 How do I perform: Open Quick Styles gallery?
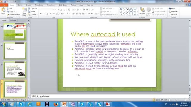[149, 12]
